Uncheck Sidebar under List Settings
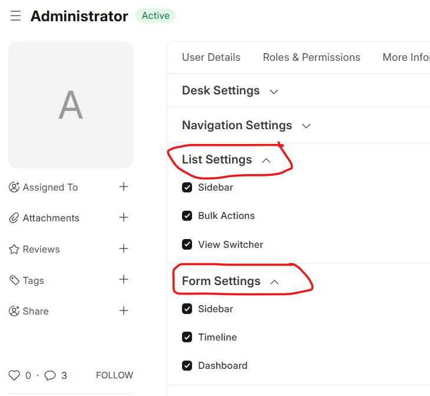 187,188
